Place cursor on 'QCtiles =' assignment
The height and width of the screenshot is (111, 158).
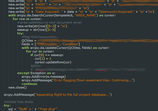coord(29,41)
